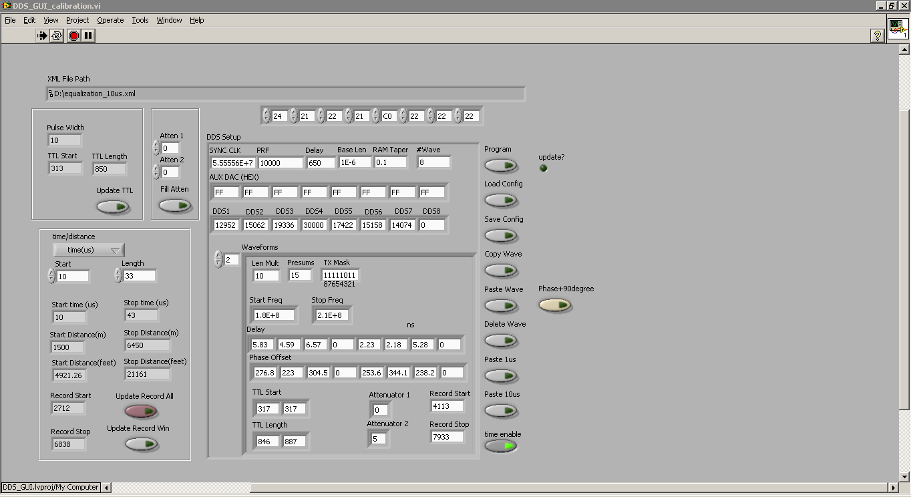Screen dimensions: 911x497
Task: Toggle the time enable switch
Action: pos(501,446)
